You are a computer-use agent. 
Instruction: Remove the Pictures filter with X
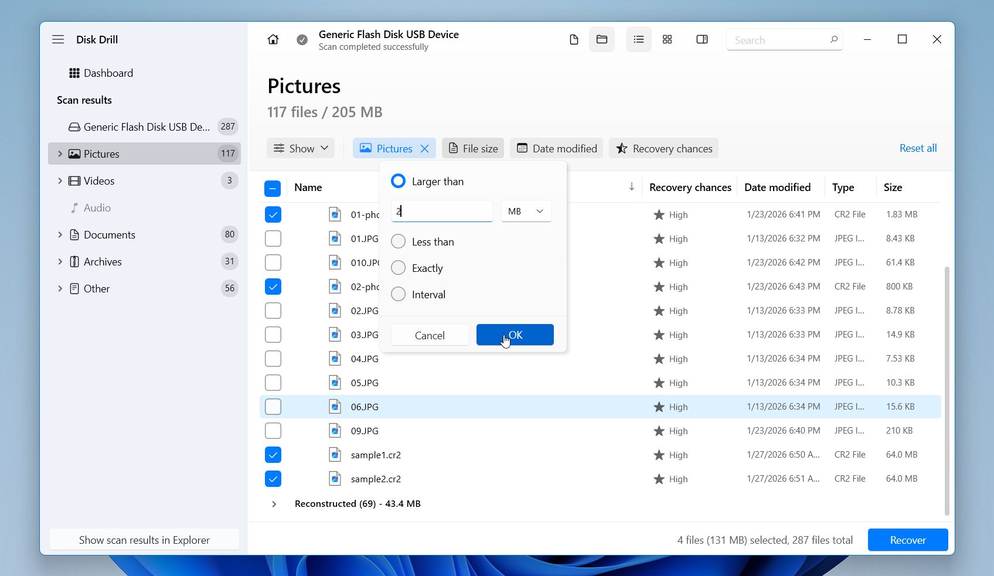(425, 149)
